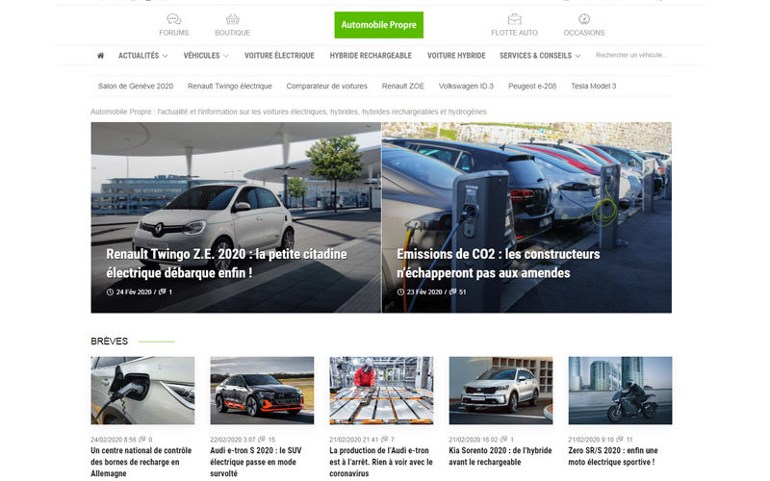Open Audi e-tron S 2020 article title
770x481 pixels.
click(256, 462)
